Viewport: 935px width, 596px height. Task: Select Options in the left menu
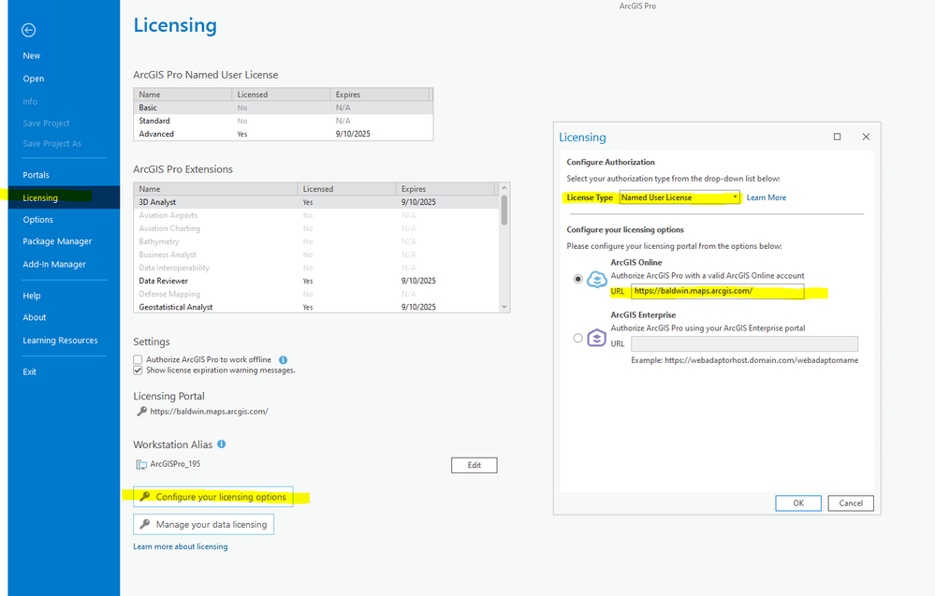point(38,219)
